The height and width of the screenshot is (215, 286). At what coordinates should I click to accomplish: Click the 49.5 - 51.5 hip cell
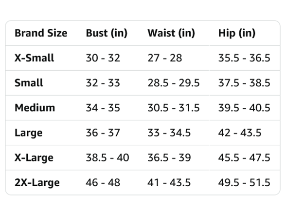point(244,182)
